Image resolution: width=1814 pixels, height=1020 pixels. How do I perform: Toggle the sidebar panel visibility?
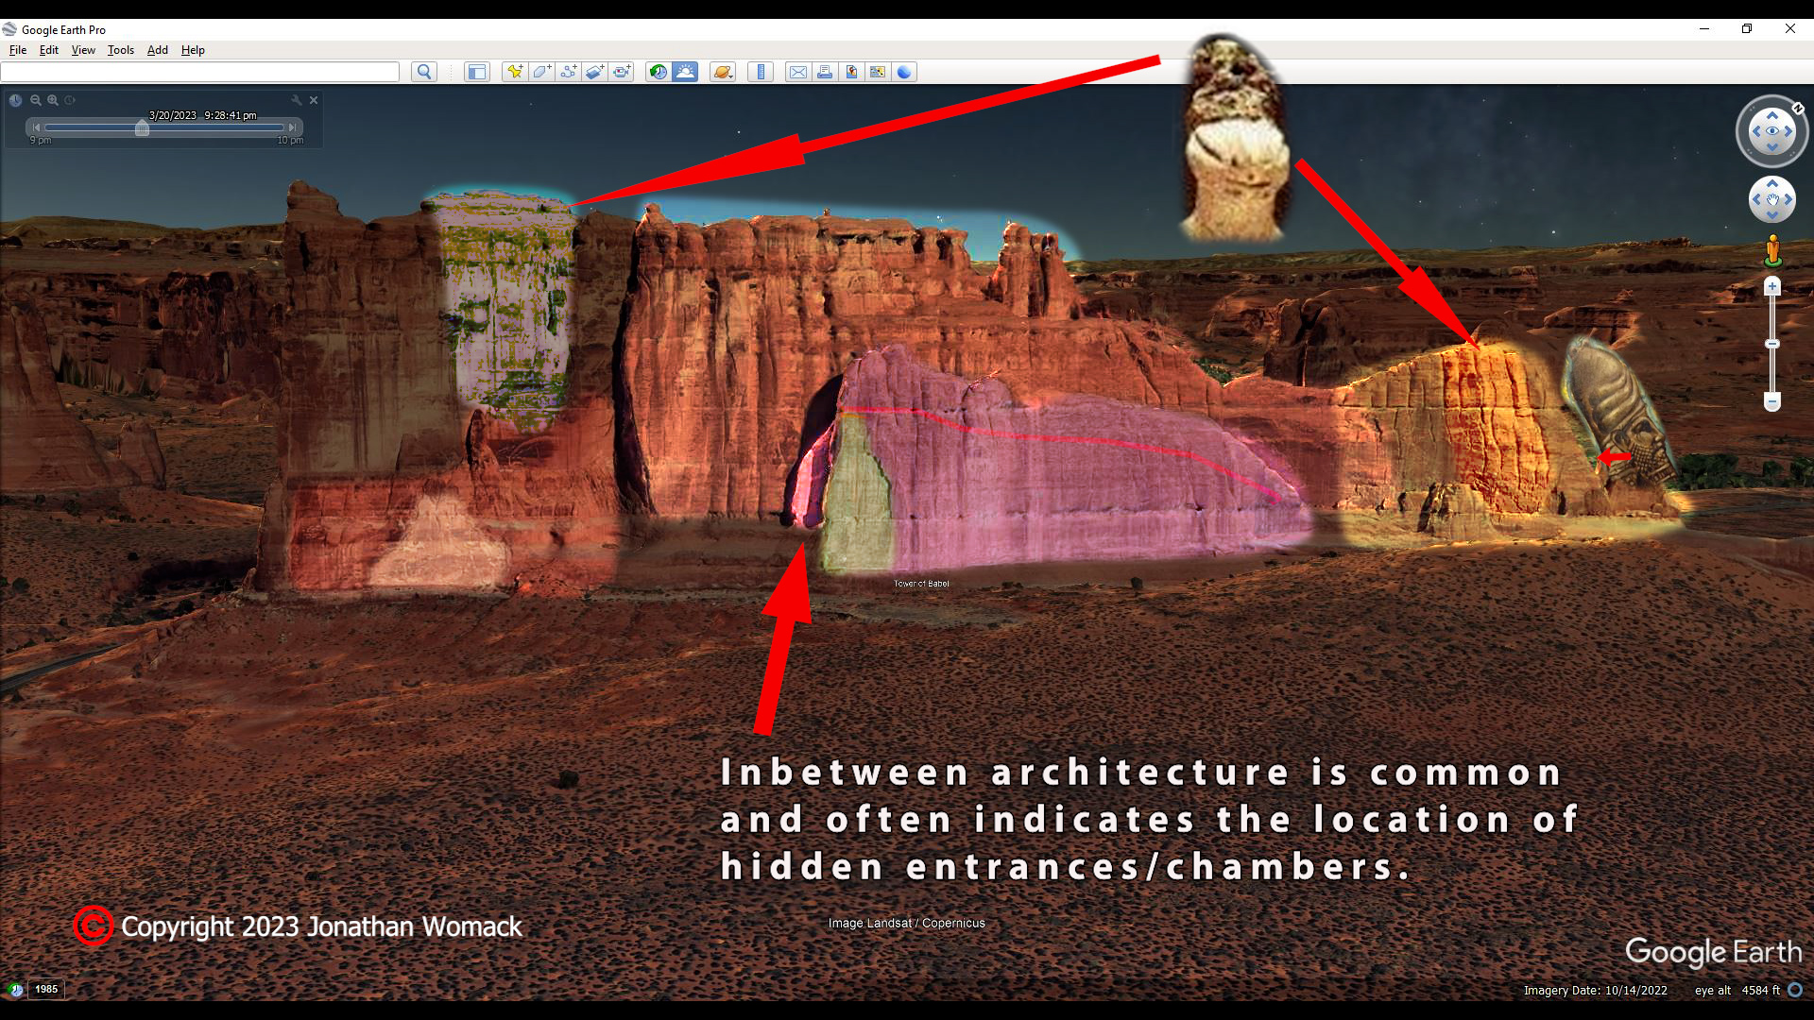click(477, 72)
